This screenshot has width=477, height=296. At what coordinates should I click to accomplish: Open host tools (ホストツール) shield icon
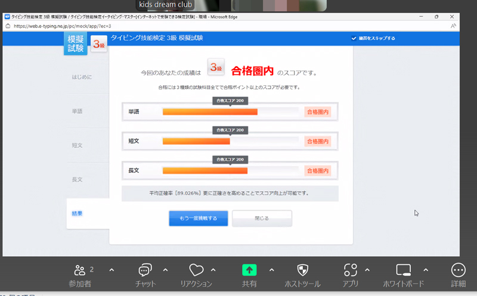point(302,270)
